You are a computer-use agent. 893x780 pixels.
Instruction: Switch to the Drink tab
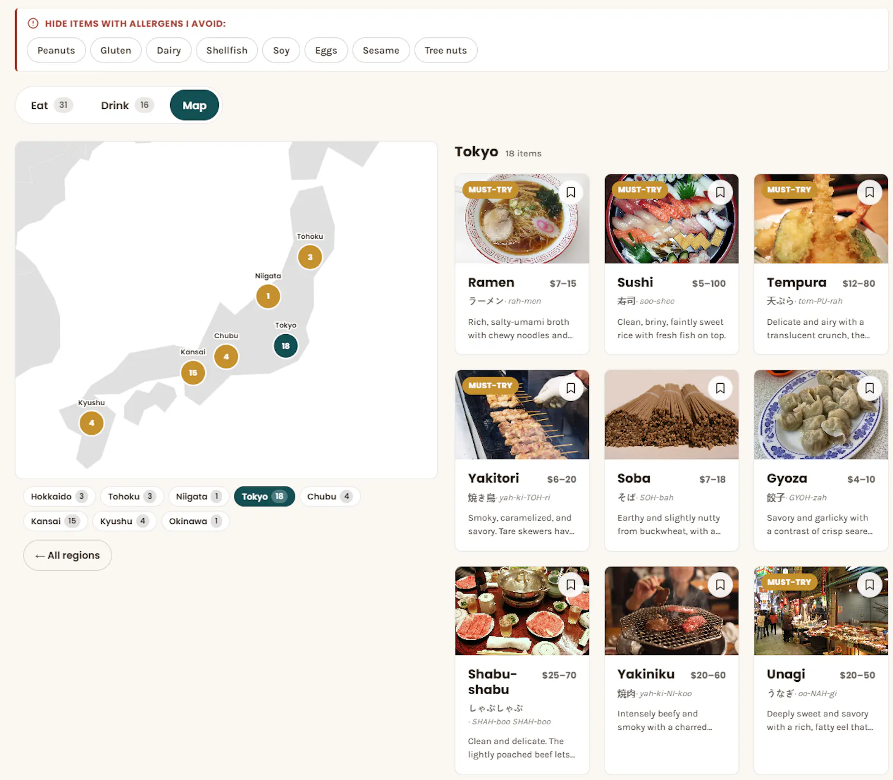click(127, 105)
